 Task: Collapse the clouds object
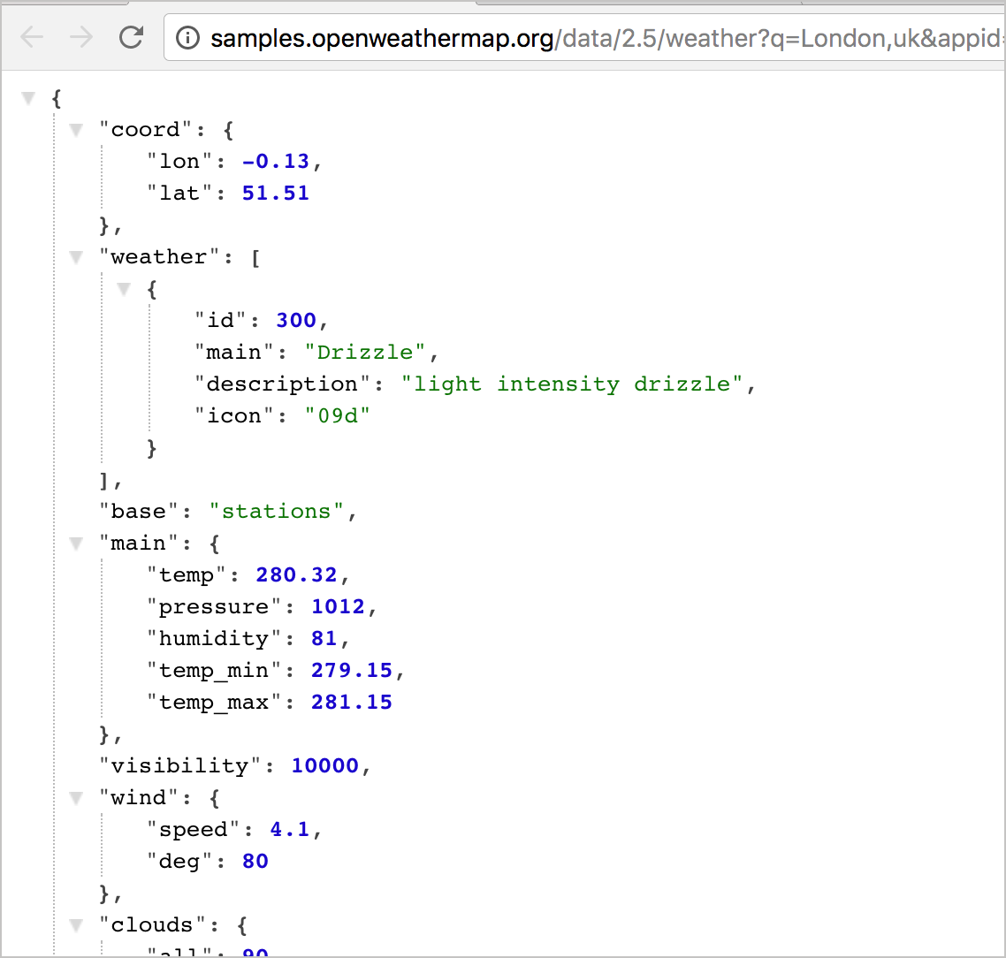pyautogui.click(x=76, y=924)
